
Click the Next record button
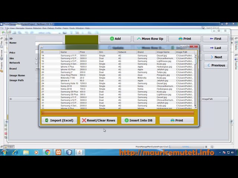[216, 57]
